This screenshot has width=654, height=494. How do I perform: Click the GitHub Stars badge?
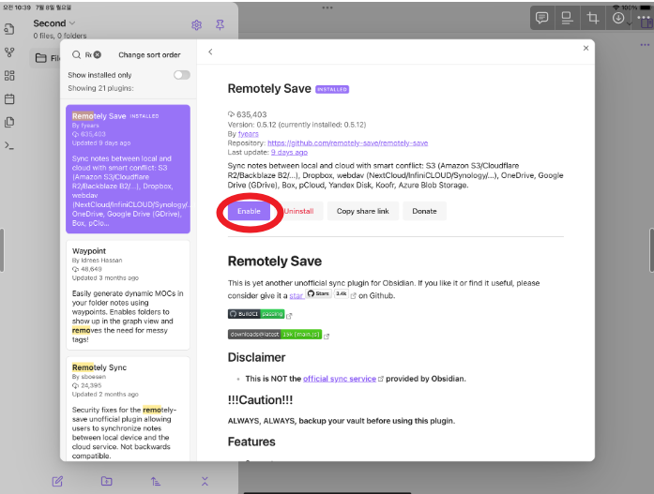point(319,293)
